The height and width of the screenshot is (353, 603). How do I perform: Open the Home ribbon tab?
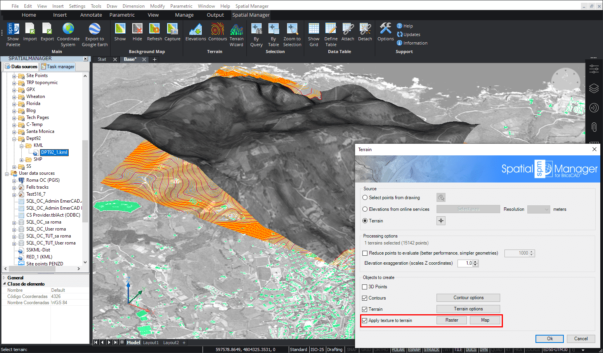pyautogui.click(x=29, y=15)
